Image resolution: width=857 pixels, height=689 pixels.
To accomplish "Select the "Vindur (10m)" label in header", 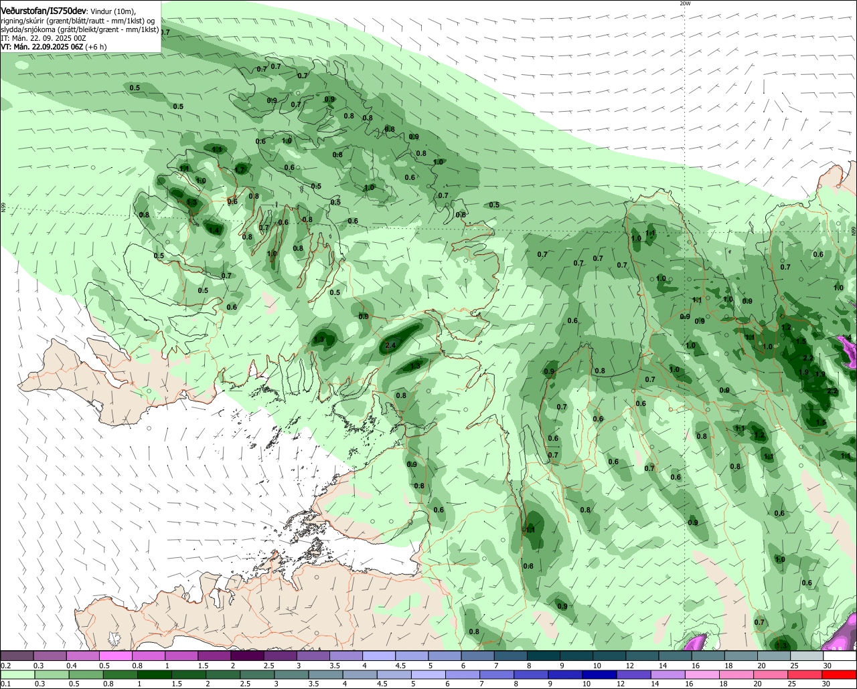I will point(112,11).
